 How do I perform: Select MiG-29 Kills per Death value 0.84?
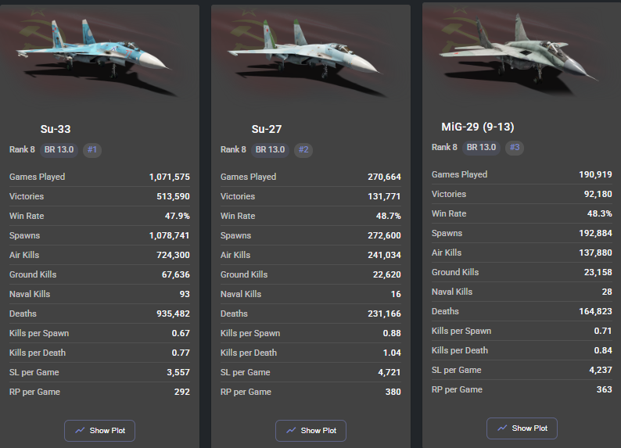click(x=601, y=350)
